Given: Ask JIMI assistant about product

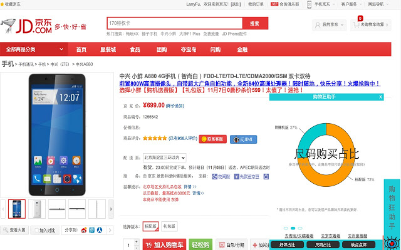Looking at the screenshot, I should (244, 139).
